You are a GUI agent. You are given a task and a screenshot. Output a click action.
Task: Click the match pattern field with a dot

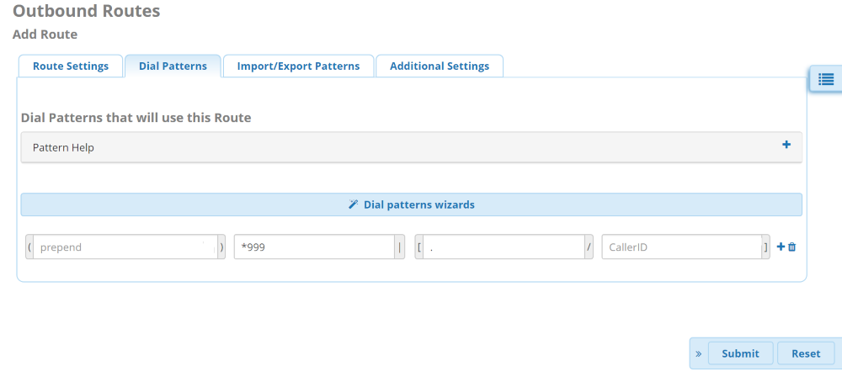pos(503,247)
